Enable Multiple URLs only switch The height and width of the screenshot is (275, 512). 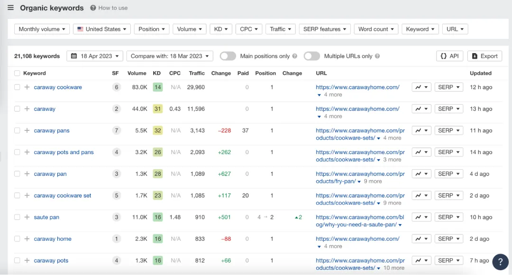tap(311, 56)
